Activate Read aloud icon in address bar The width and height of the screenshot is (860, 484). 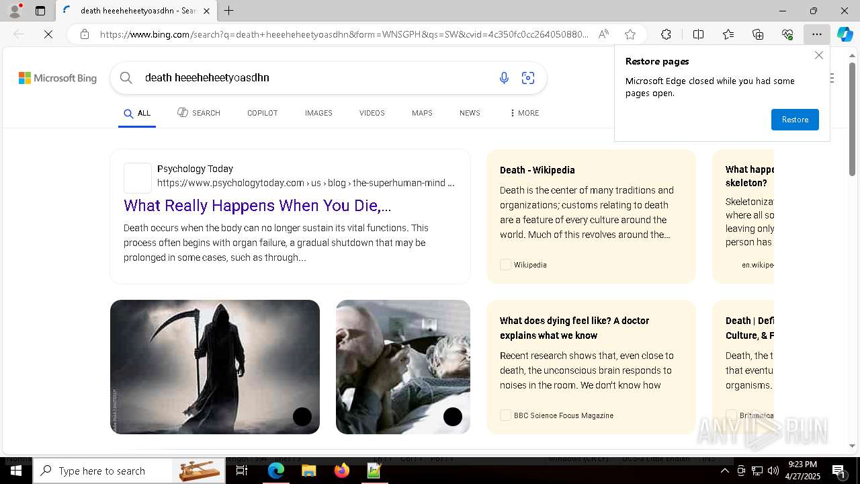coord(603,34)
